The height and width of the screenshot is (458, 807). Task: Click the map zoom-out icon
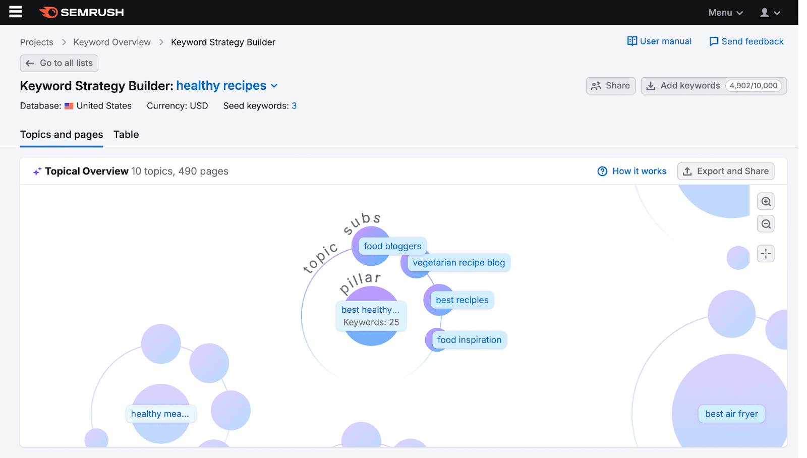tap(766, 223)
